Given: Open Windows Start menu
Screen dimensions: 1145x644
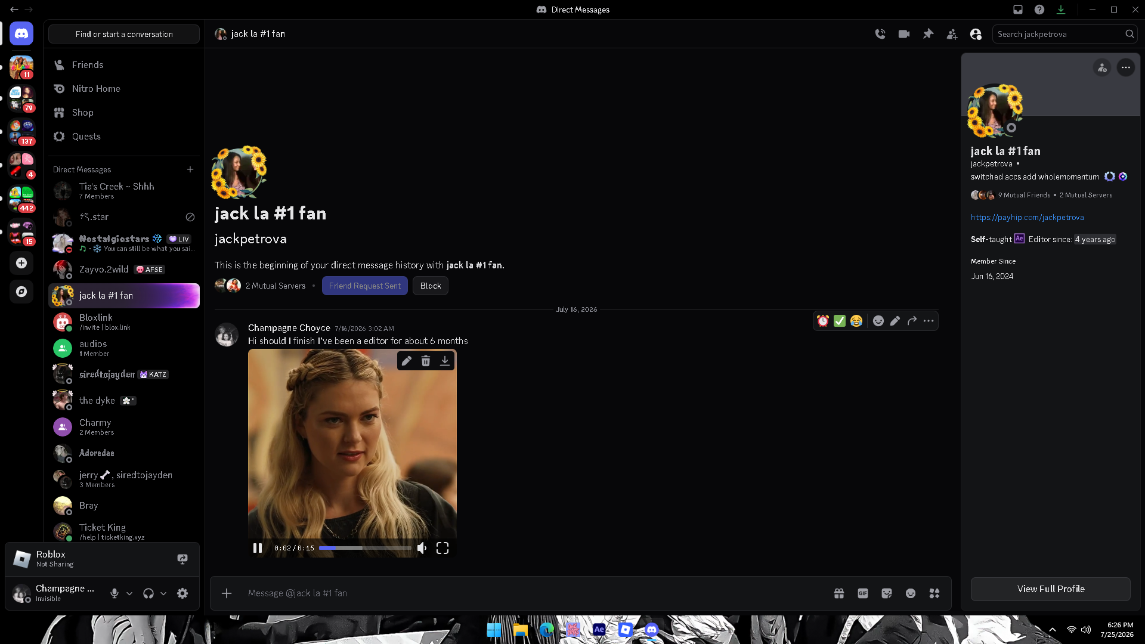Looking at the screenshot, I should tap(494, 630).
